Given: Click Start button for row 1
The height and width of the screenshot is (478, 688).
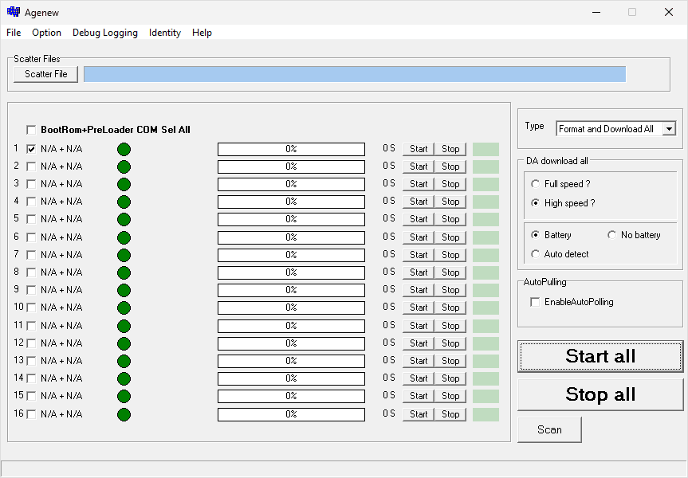Looking at the screenshot, I should pos(419,149).
